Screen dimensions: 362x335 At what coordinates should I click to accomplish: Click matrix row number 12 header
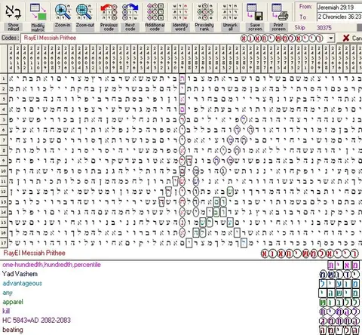[x=4, y=192]
